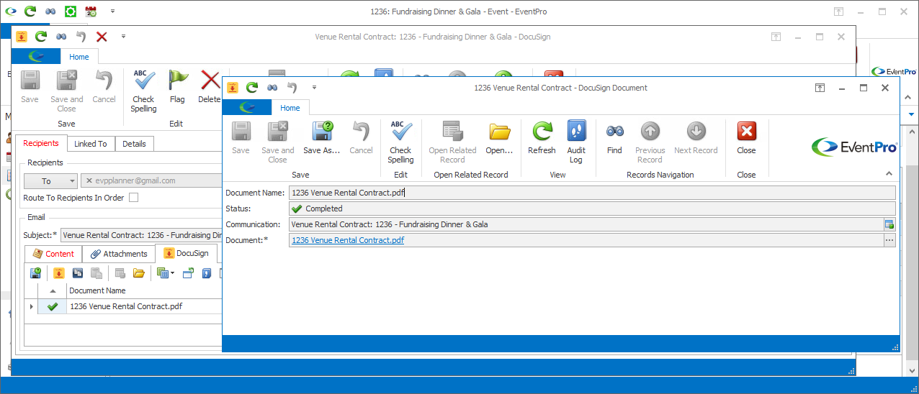This screenshot has height=394, width=919.
Task: Click binoculars icon in main EventPro title bar
Action: tap(50, 12)
